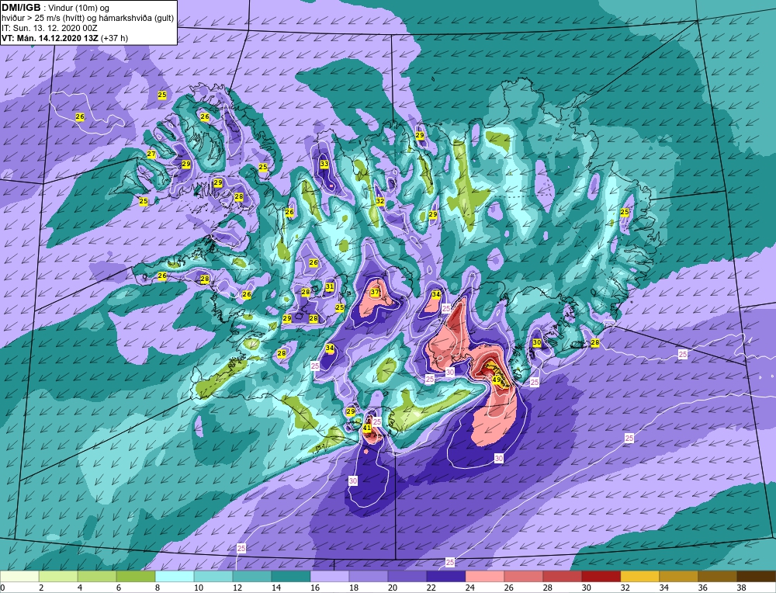Click the legend tick label 16
Image resolution: width=776 pixels, height=593 pixels.
[x=315, y=588]
